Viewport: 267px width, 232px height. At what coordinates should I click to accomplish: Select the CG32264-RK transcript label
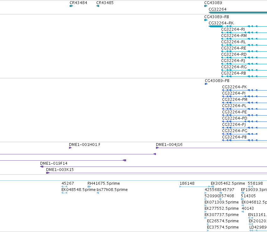point(221,23)
